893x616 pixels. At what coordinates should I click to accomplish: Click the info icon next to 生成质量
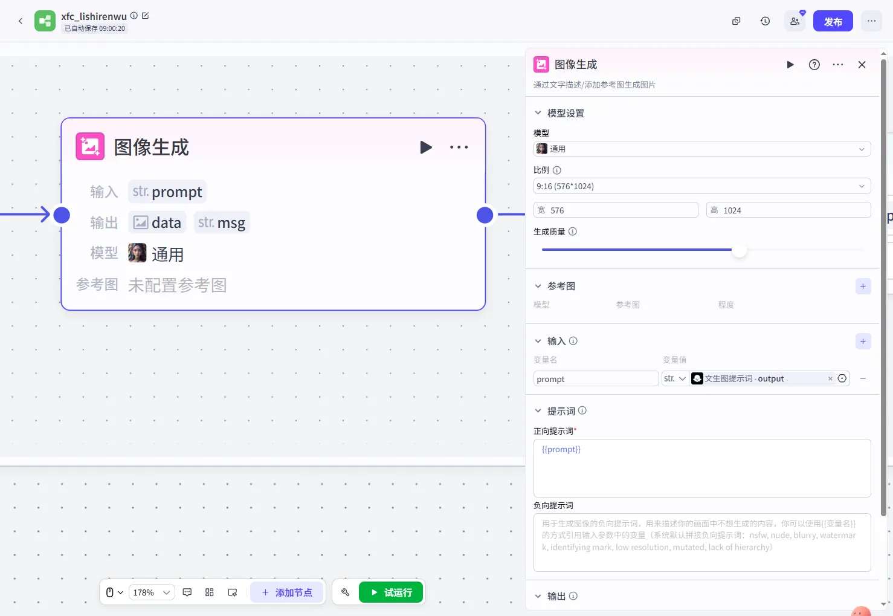coord(573,232)
